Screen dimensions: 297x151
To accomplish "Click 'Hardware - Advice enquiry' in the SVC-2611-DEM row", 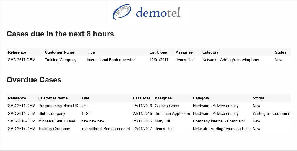I will [216, 106].
